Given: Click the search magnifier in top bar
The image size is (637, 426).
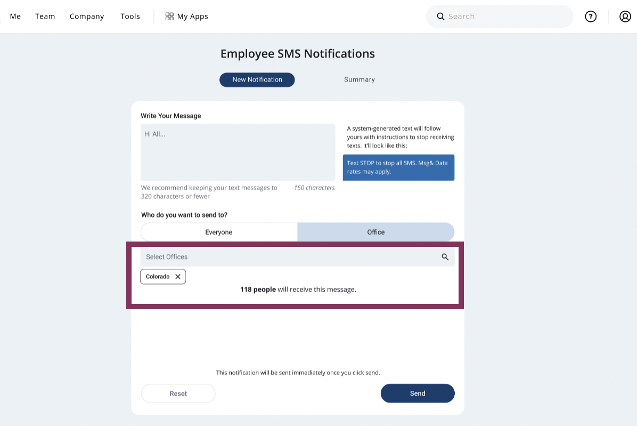Looking at the screenshot, I should click(440, 16).
